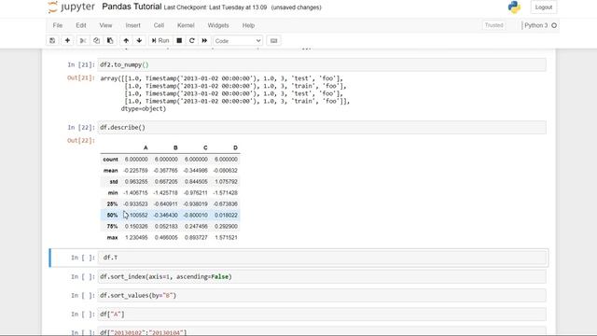Click the max value 1.571521
Screen dimensions: 597x336
coord(226,237)
